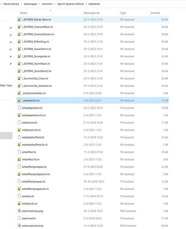Click the 27-8-2022 02:02 modified date
The height and width of the screenshot is (229, 186).
pyautogui.click(x=93, y=167)
